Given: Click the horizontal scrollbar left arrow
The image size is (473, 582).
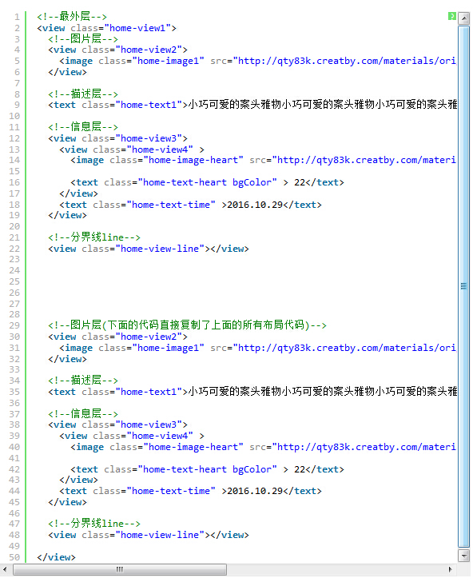Looking at the screenshot, I should (x=5, y=569).
